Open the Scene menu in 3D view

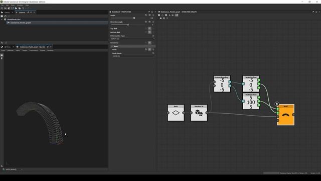pos(3,50)
